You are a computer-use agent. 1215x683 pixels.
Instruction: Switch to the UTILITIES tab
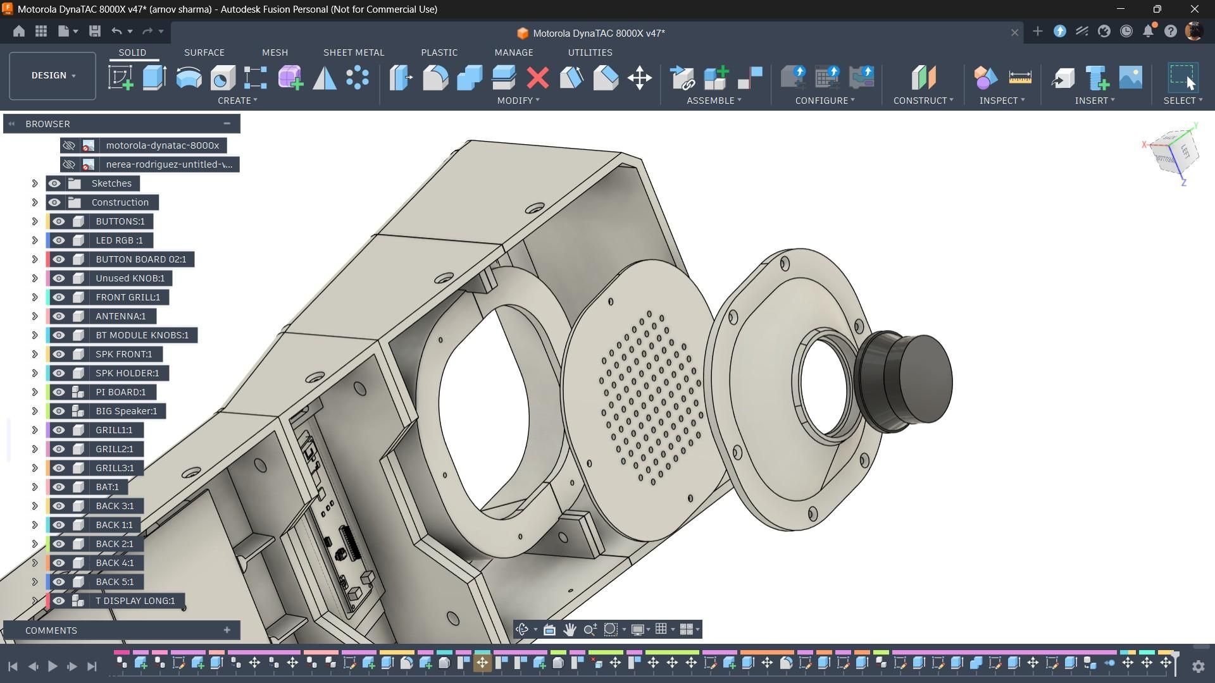(590, 52)
